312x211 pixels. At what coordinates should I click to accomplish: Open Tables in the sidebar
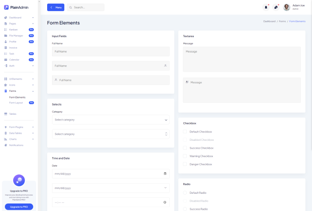tap(13, 114)
